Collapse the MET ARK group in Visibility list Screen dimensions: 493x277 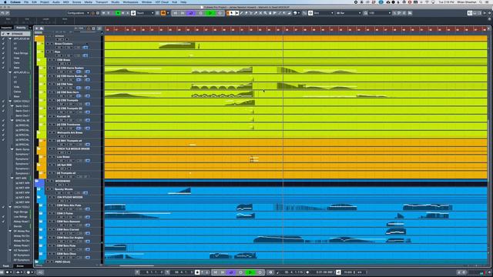(12, 179)
